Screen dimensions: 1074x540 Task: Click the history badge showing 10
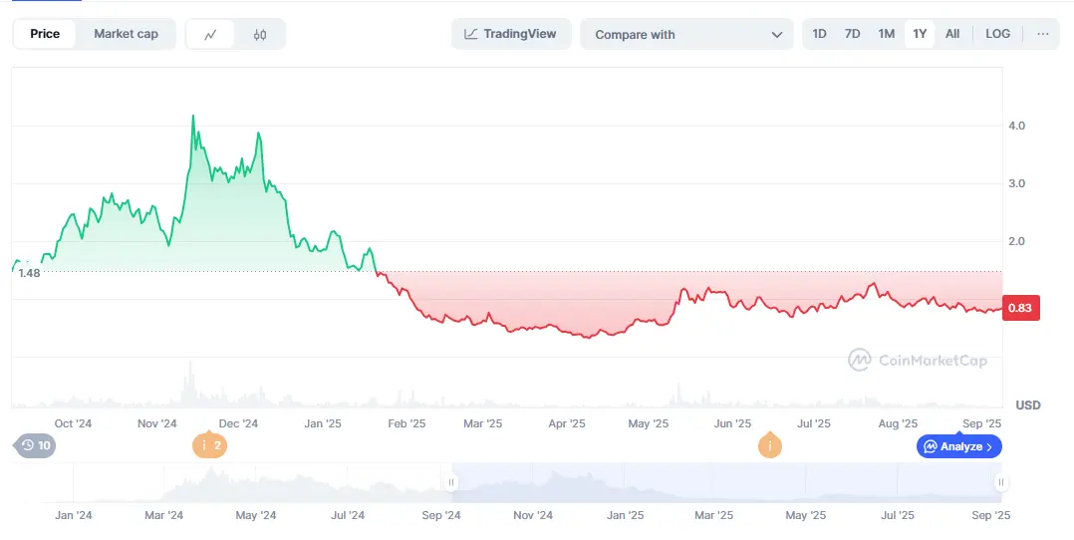(36, 445)
